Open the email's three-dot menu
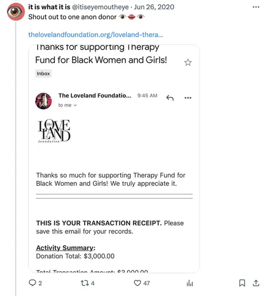266x296 pixels. click(x=188, y=98)
